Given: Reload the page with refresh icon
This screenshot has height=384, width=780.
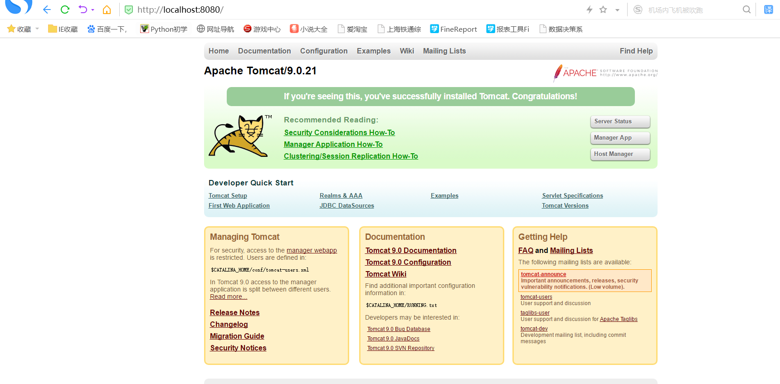Looking at the screenshot, I should coord(65,10).
